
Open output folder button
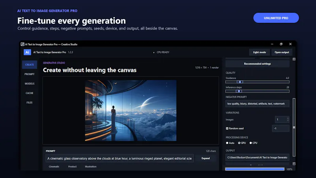pos(282,52)
